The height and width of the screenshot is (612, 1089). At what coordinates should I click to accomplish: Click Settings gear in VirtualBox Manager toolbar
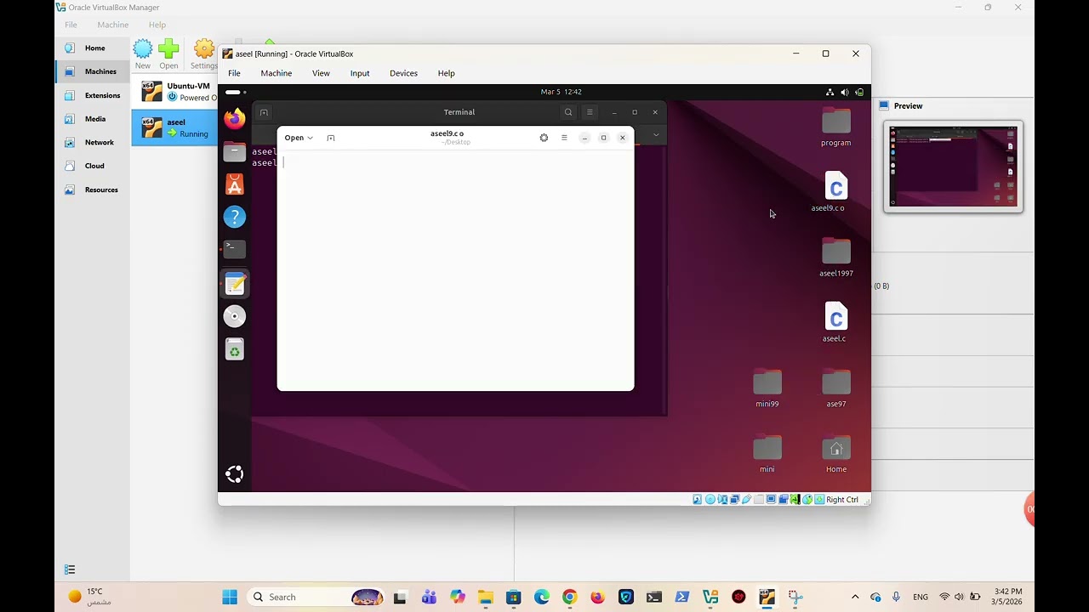tap(204, 54)
